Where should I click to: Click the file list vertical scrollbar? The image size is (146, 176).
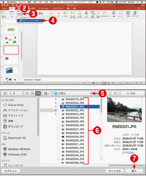pos(101,105)
